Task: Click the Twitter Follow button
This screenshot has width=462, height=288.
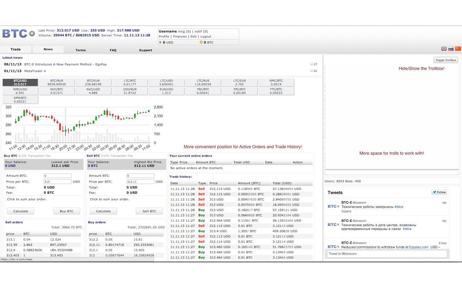Action: click(x=439, y=192)
